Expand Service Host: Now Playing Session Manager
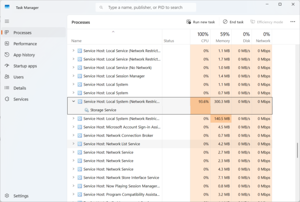This screenshot has height=202, width=300. (73, 186)
